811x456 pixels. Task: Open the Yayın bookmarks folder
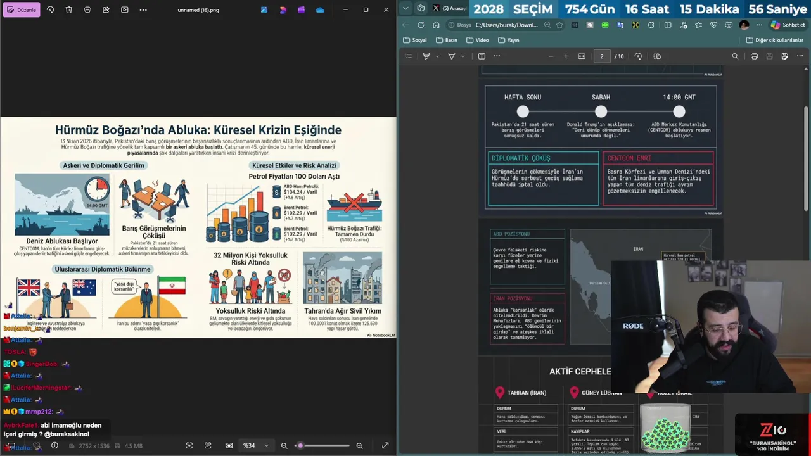(x=509, y=40)
